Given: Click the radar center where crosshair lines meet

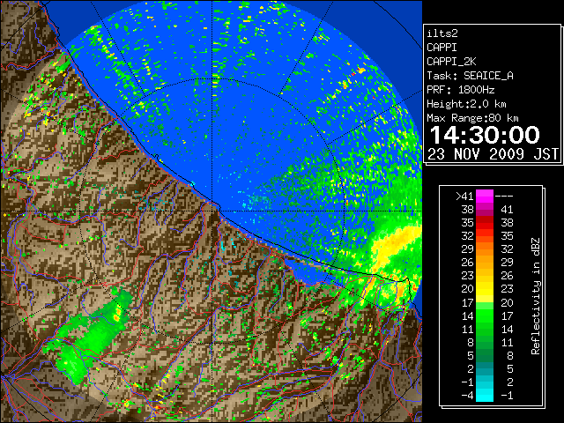Looking at the screenshot, I should [212, 211].
